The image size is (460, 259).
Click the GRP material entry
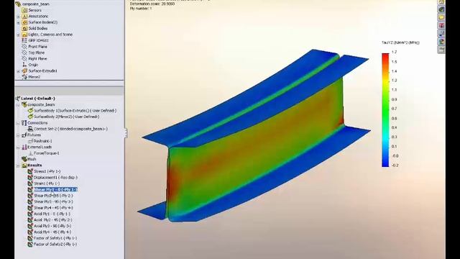(35, 40)
